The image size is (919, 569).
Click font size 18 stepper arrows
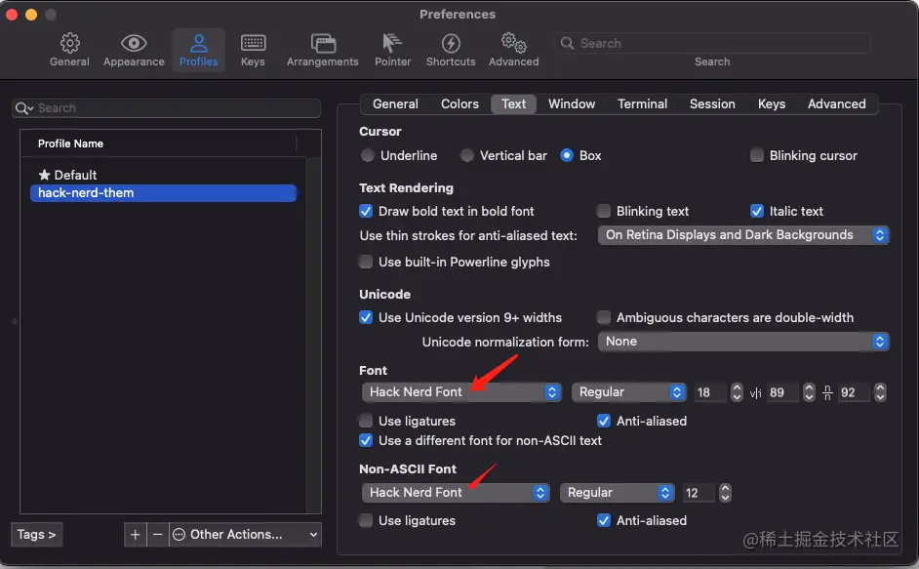pos(737,392)
